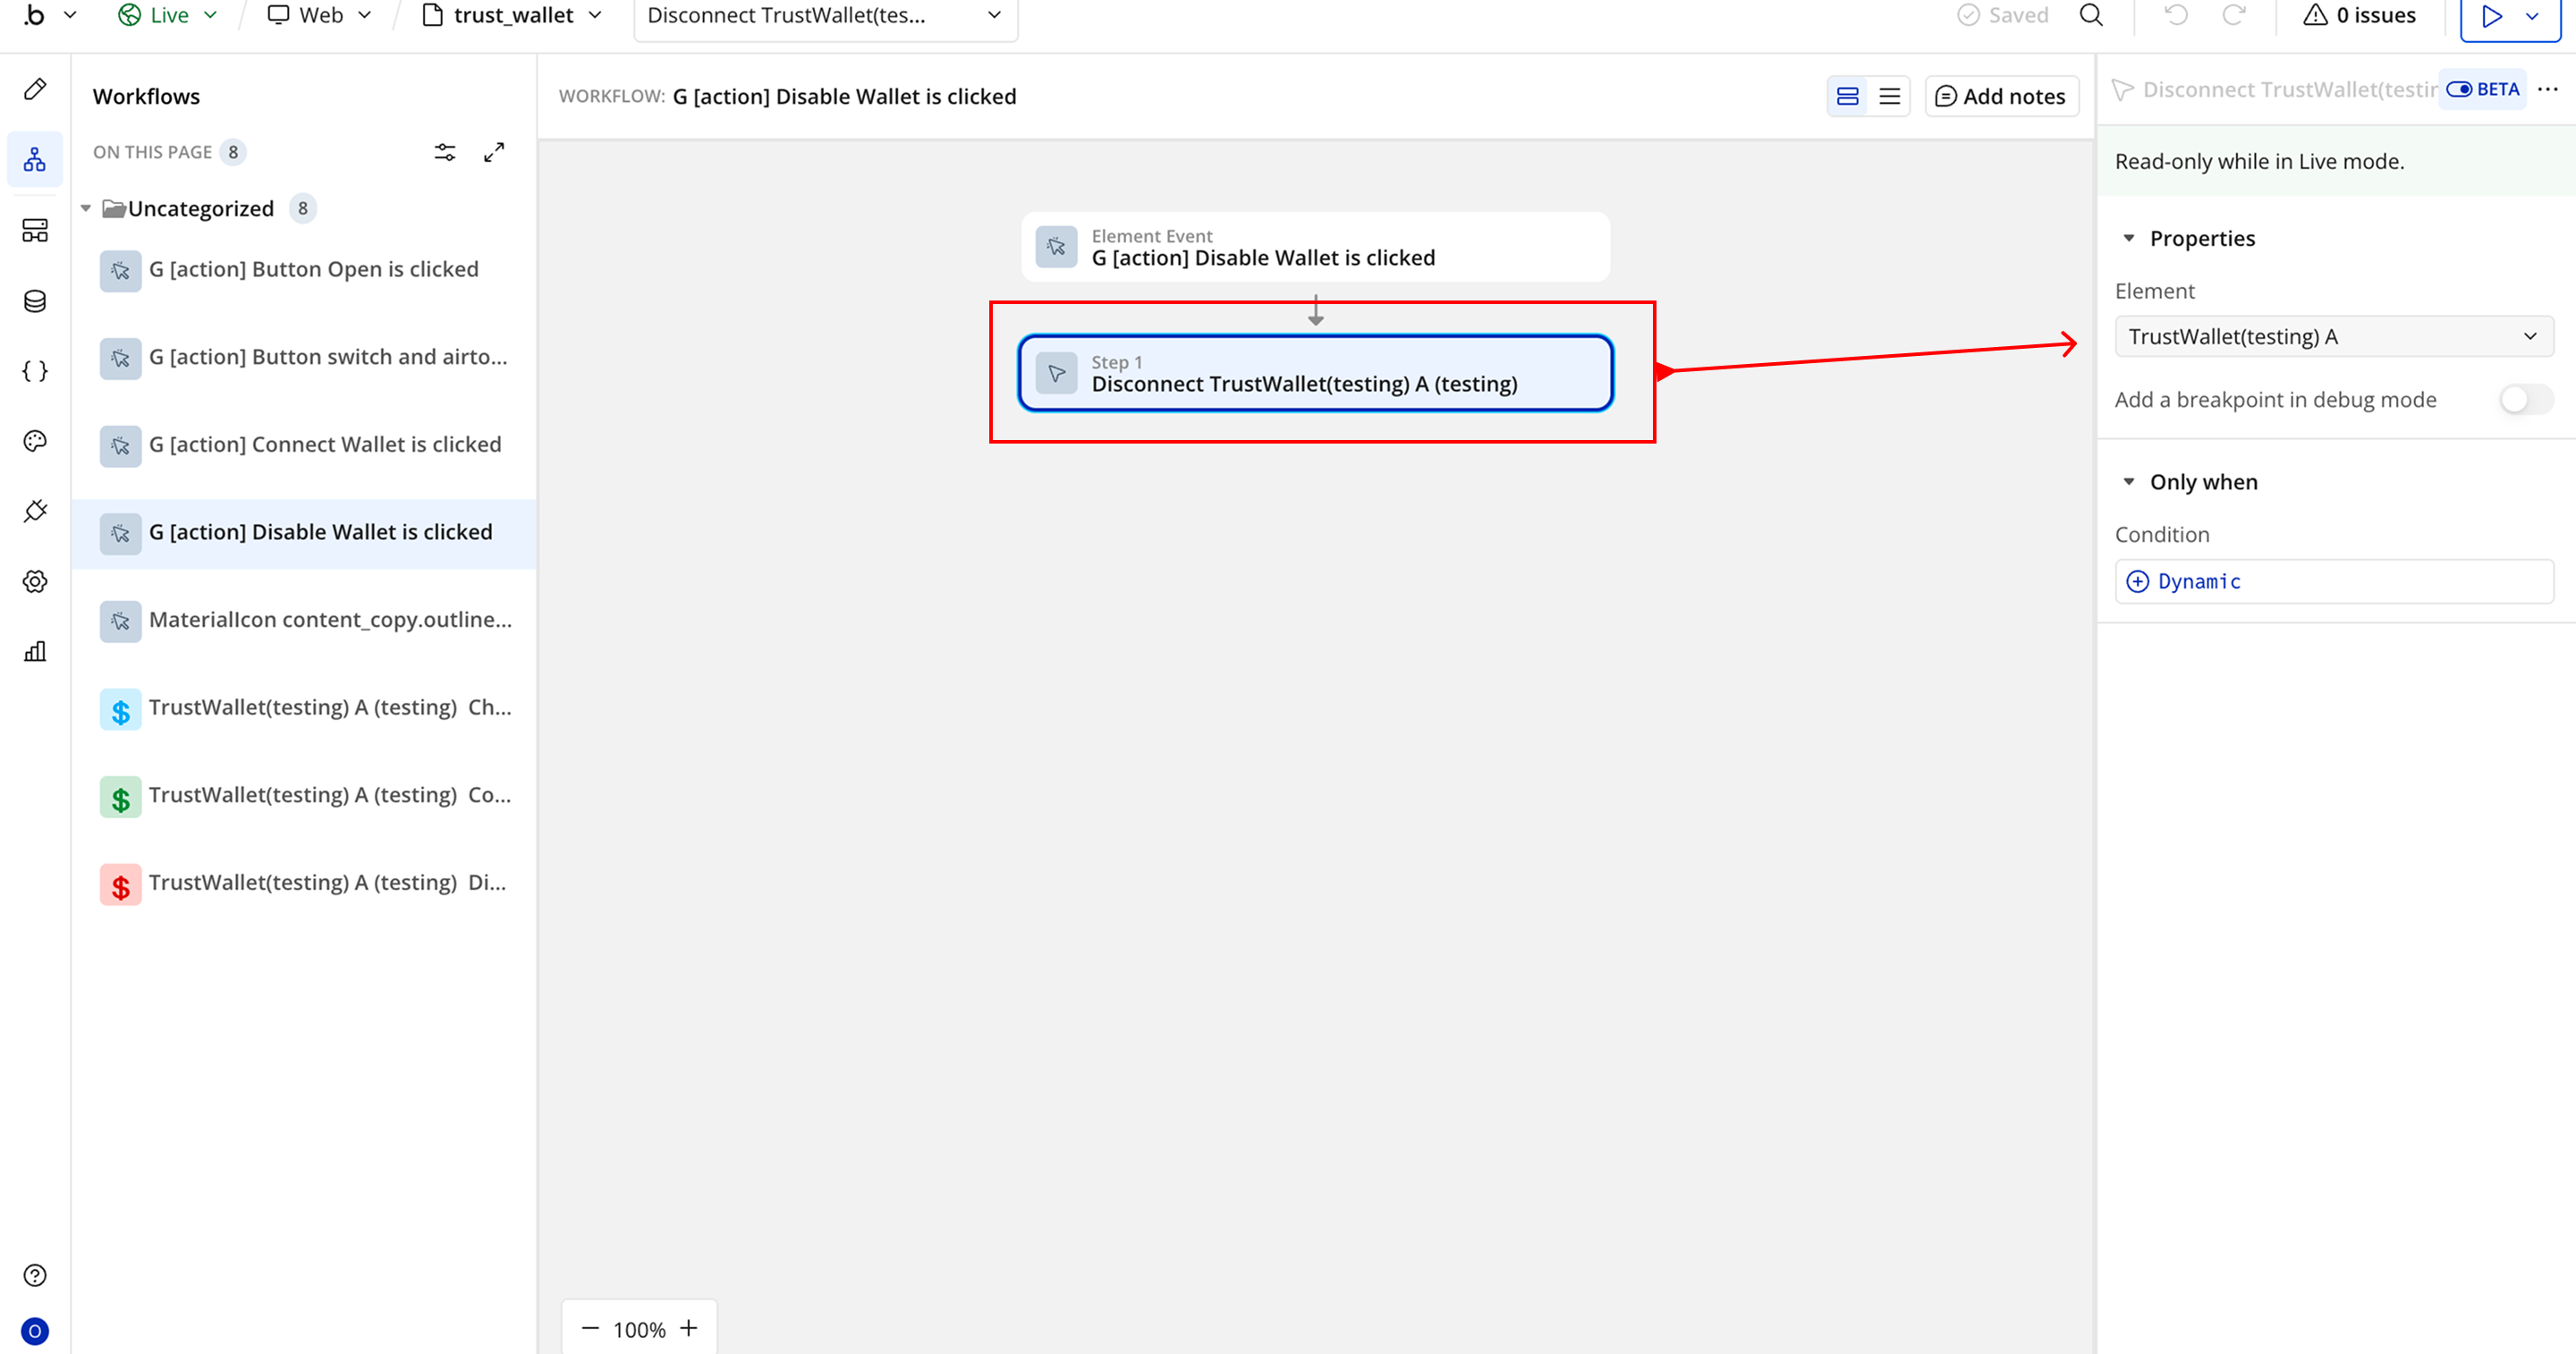Collapse the Uncategorized folder
Viewport: 2576px width, 1354px height.
point(86,208)
